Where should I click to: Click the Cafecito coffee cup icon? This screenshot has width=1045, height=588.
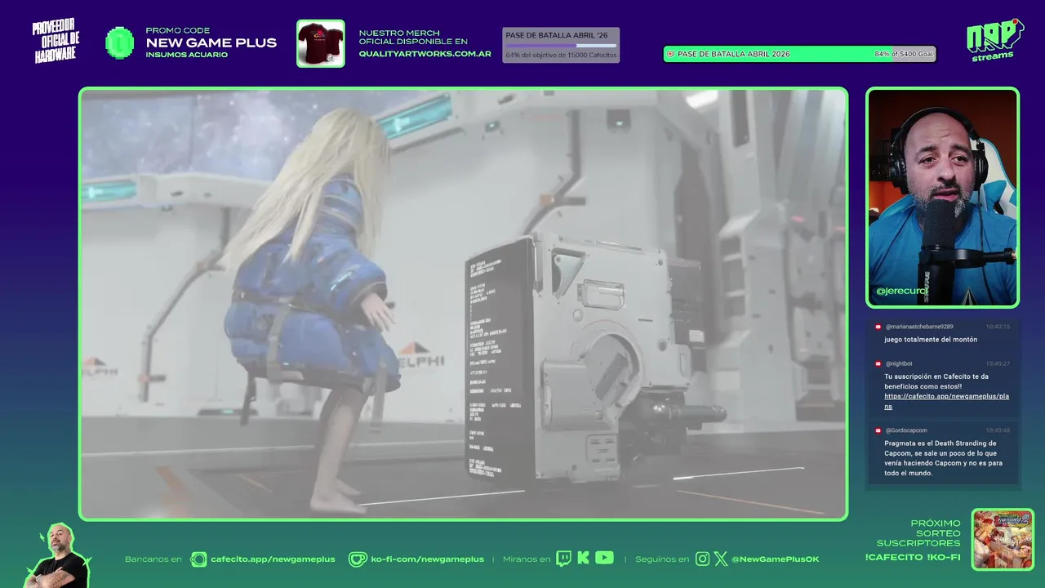click(x=198, y=559)
